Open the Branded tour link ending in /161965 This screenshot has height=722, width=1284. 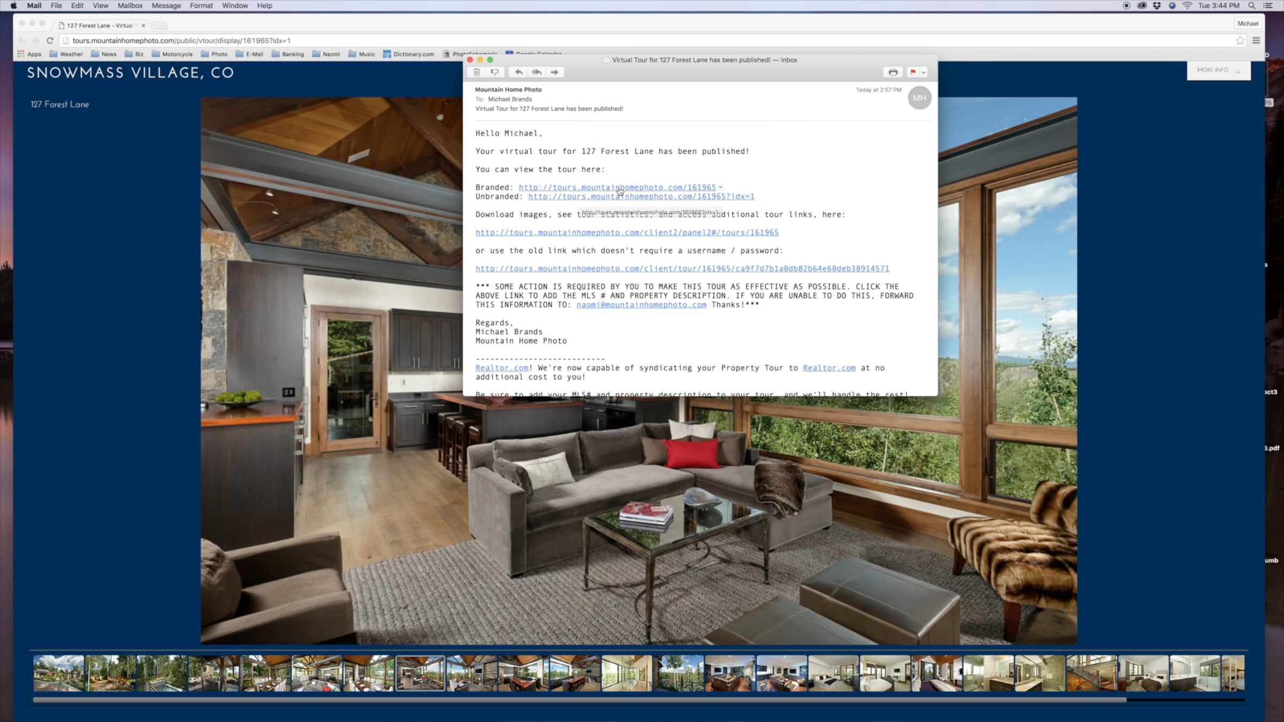[617, 187]
